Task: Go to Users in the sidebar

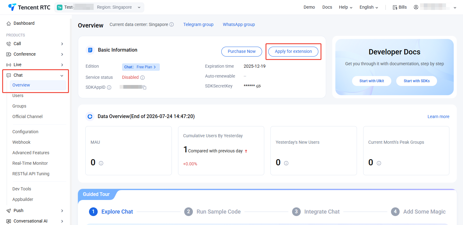Action: (18, 96)
